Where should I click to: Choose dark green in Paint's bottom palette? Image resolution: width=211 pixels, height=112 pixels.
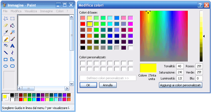[30, 95]
